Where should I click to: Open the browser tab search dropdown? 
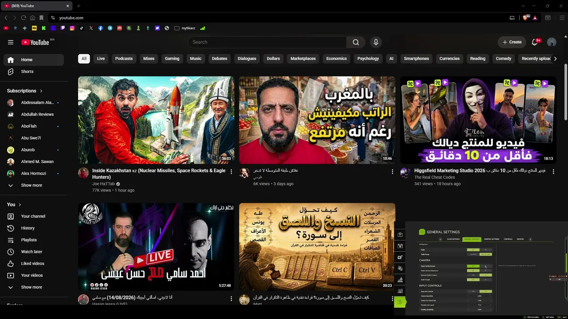point(523,6)
